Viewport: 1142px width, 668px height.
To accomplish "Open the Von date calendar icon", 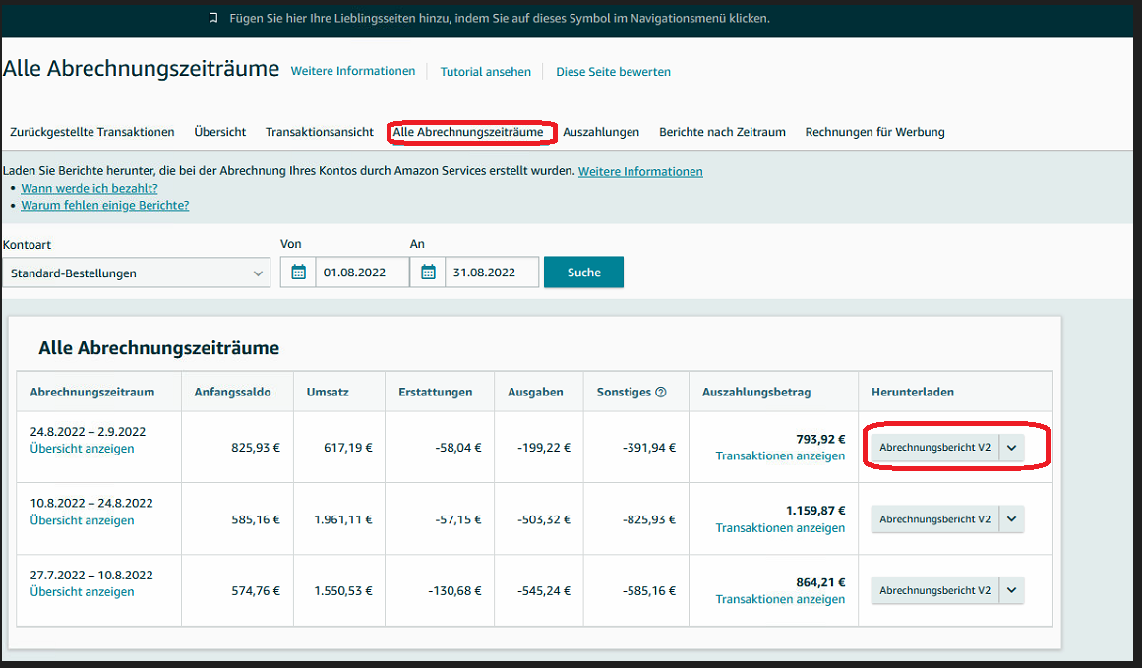I will [298, 273].
